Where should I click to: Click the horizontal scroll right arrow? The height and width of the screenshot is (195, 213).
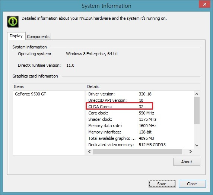tap(190, 151)
